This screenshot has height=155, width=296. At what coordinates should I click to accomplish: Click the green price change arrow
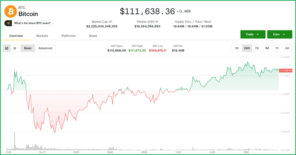(177, 12)
